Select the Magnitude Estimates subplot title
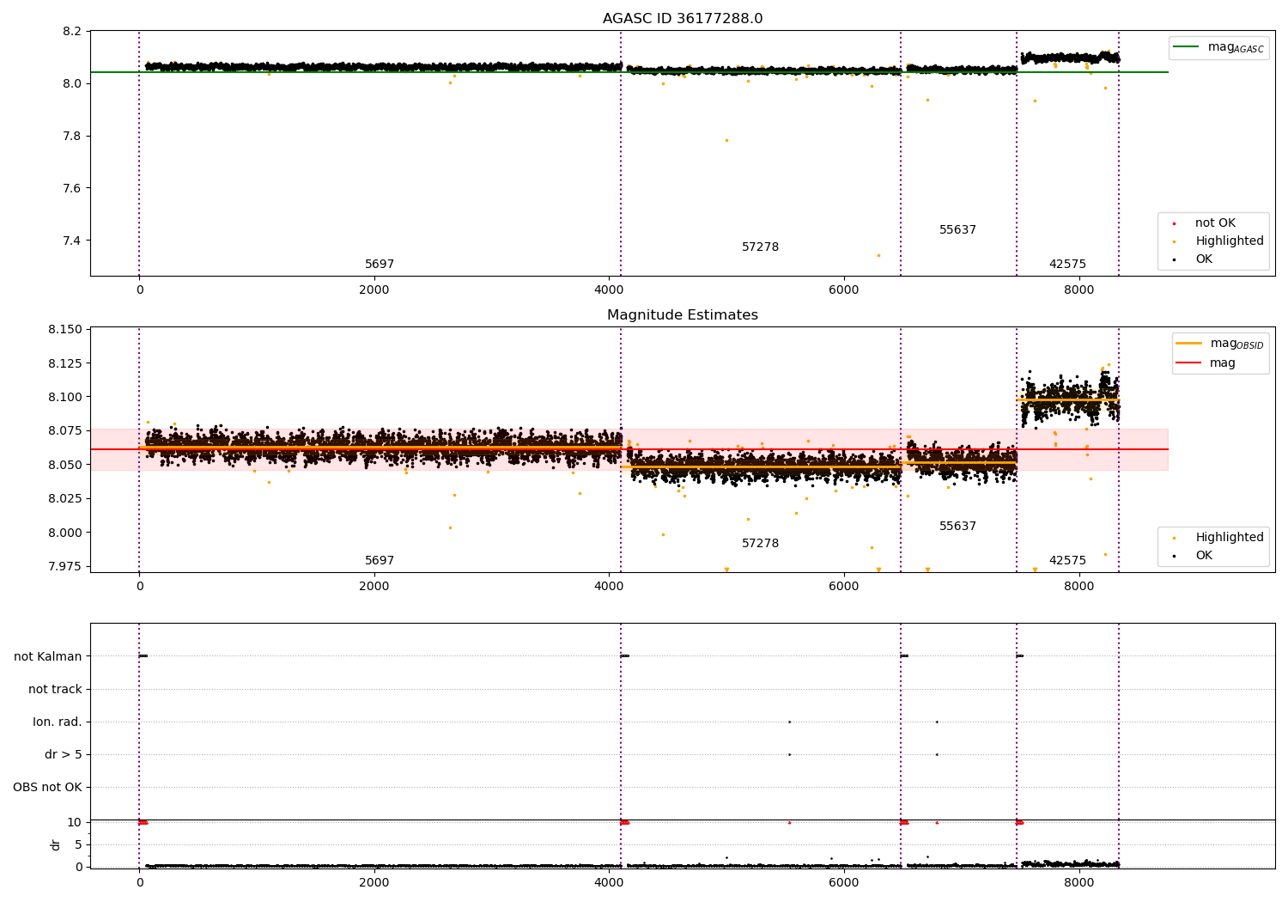 pos(683,315)
